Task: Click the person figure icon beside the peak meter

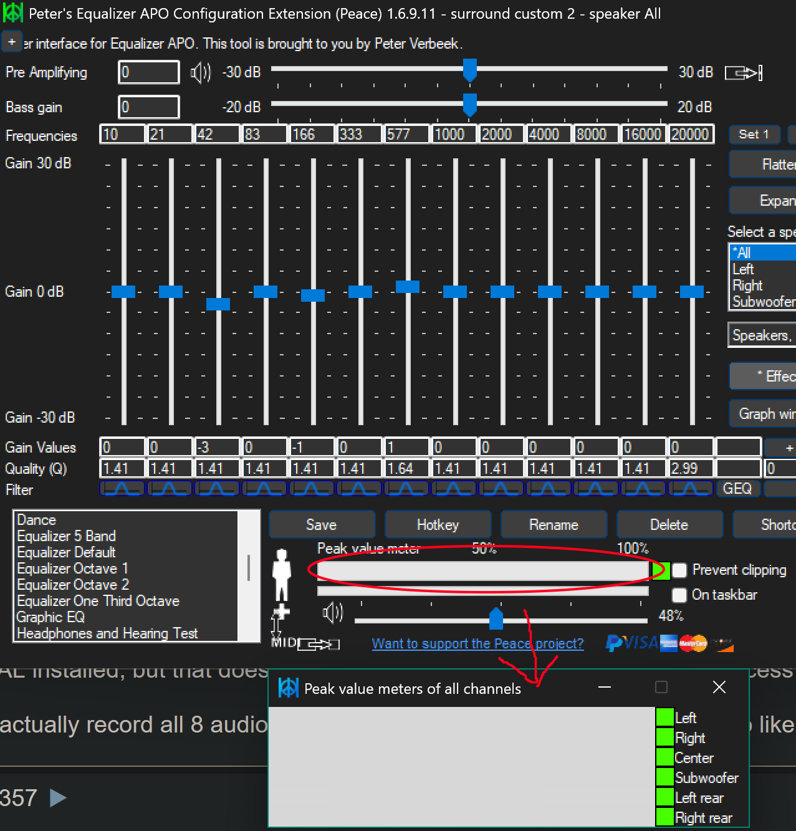Action: [x=282, y=575]
